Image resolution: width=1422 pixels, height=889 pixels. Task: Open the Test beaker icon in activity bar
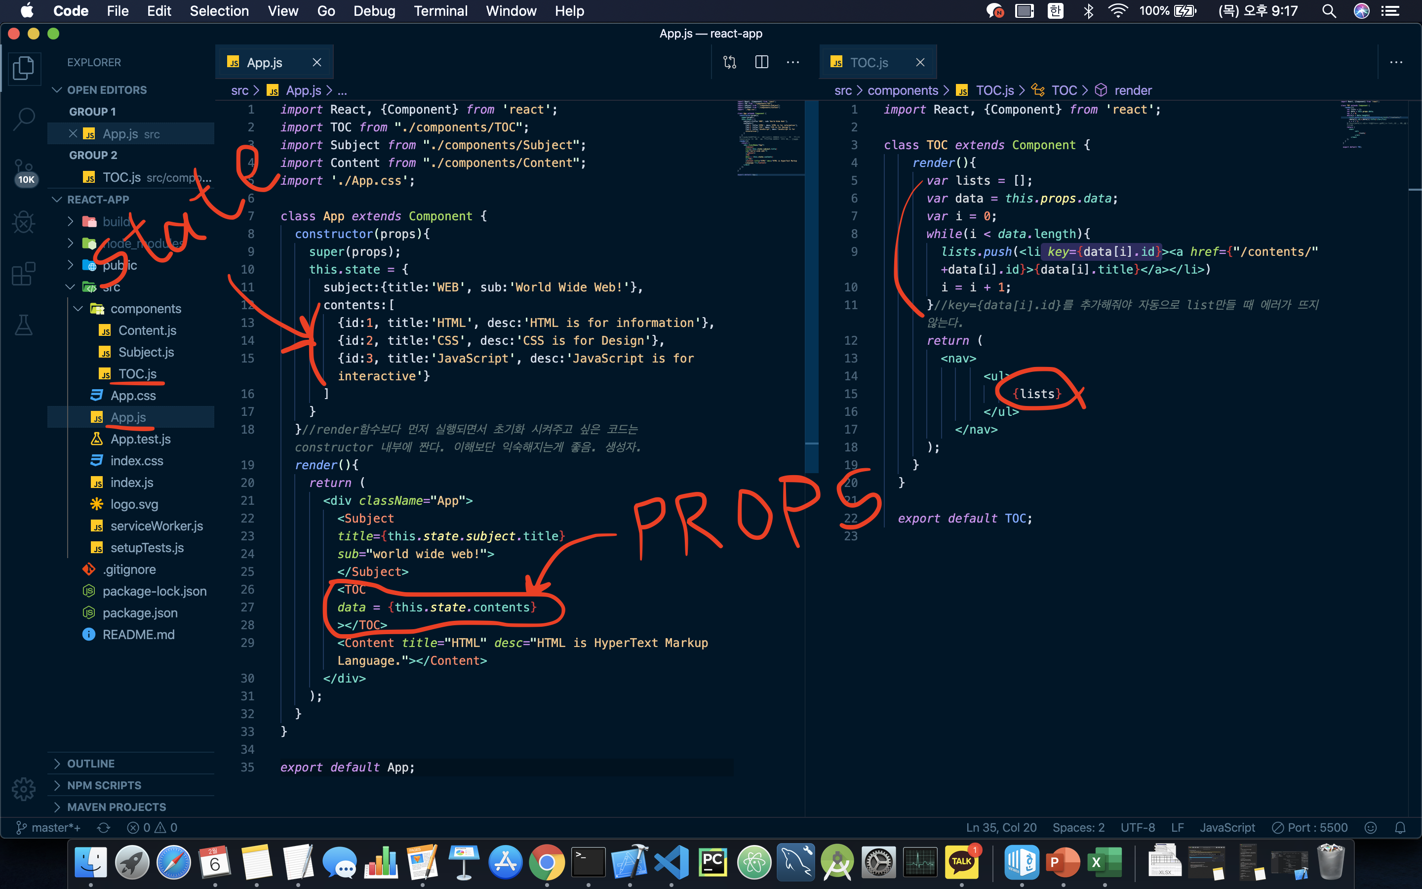24,324
